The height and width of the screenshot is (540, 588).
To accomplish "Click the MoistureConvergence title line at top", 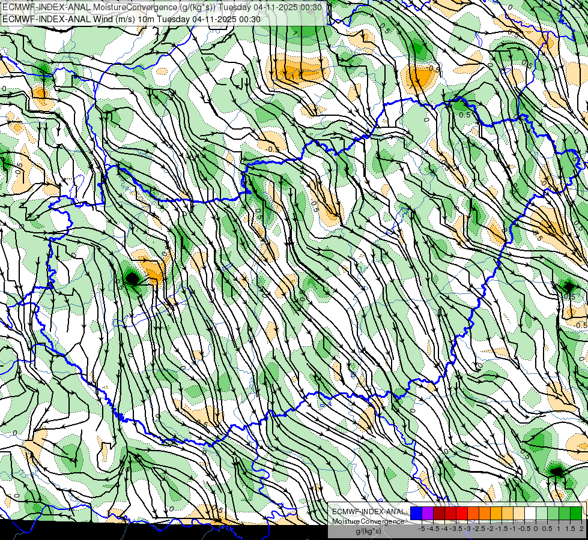I will (162, 7).
